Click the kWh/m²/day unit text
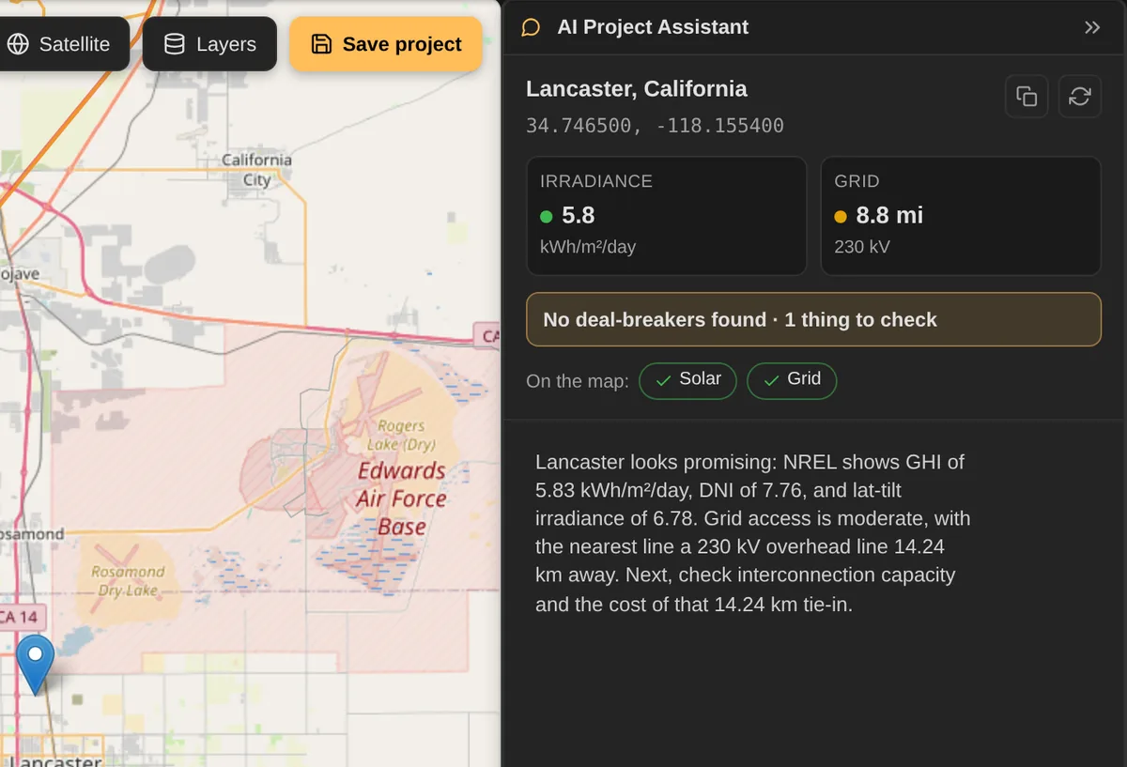This screenshot has width=1127, height=767. coord(588,248)
